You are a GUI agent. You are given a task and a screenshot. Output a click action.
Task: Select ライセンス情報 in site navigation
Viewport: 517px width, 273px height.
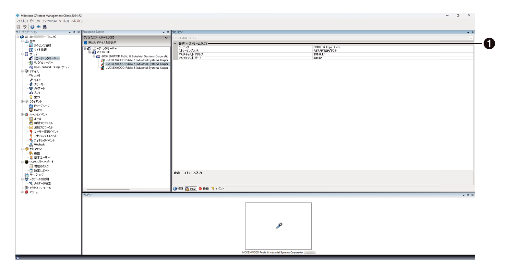[x=42, y=45]
